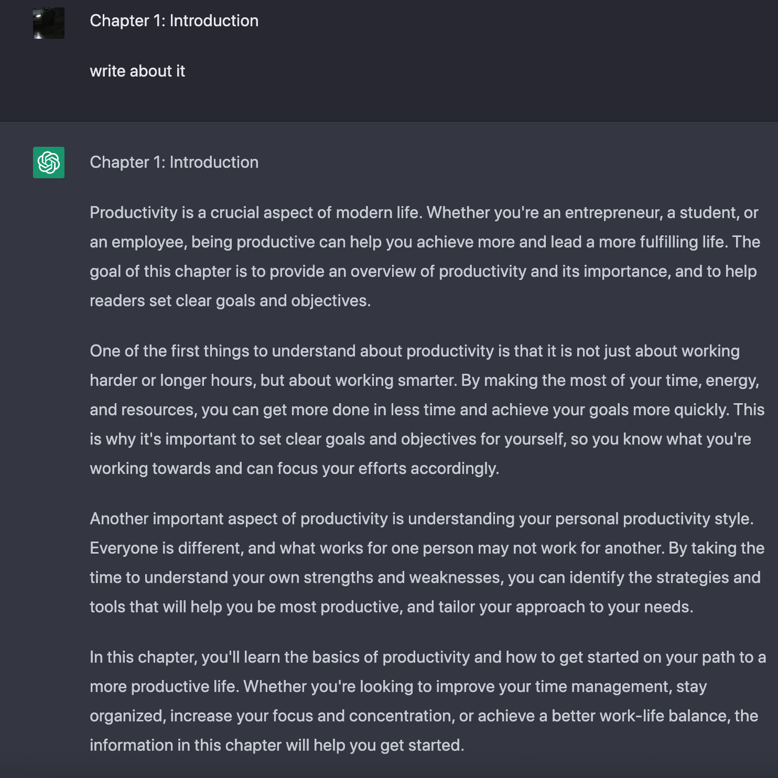Select the user's "Chapter 1: Introduction" message title
Viewport: 778px width, 778px height.
click(174, 21)
